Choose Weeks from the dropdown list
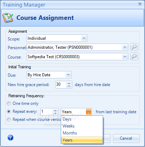This screenshot has height=147, width=145. [x=82, y=126]
